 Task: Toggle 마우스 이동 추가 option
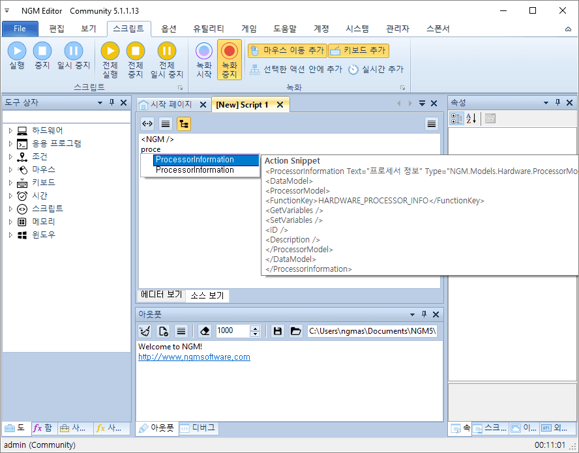click(288, 51)
